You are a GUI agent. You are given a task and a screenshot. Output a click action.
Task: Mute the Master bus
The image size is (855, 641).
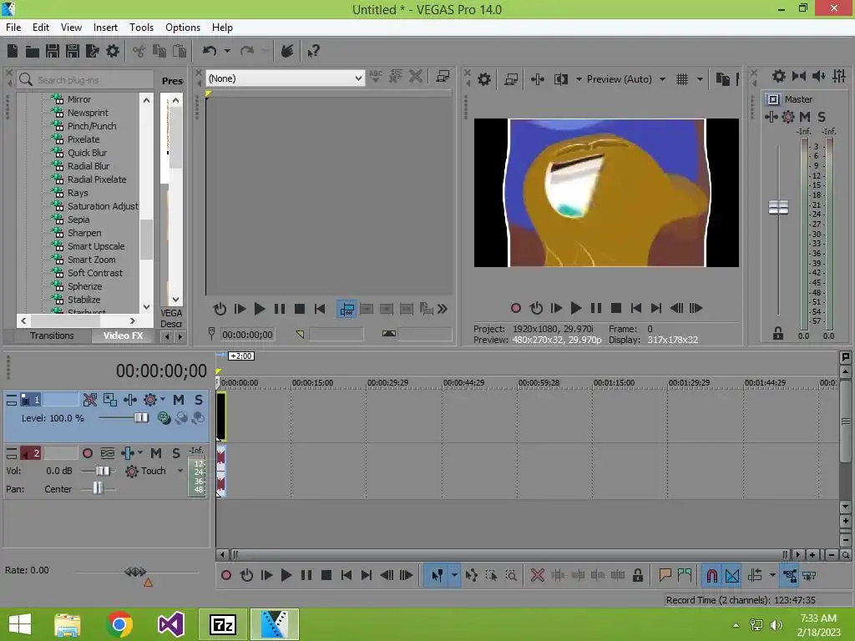tap(805, 117)
